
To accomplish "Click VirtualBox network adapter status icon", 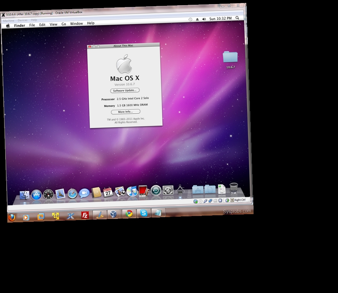I will (210, 201).
